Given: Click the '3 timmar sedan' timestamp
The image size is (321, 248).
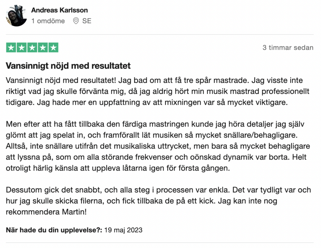Looking at the screenshot, I should click(288, 47).
